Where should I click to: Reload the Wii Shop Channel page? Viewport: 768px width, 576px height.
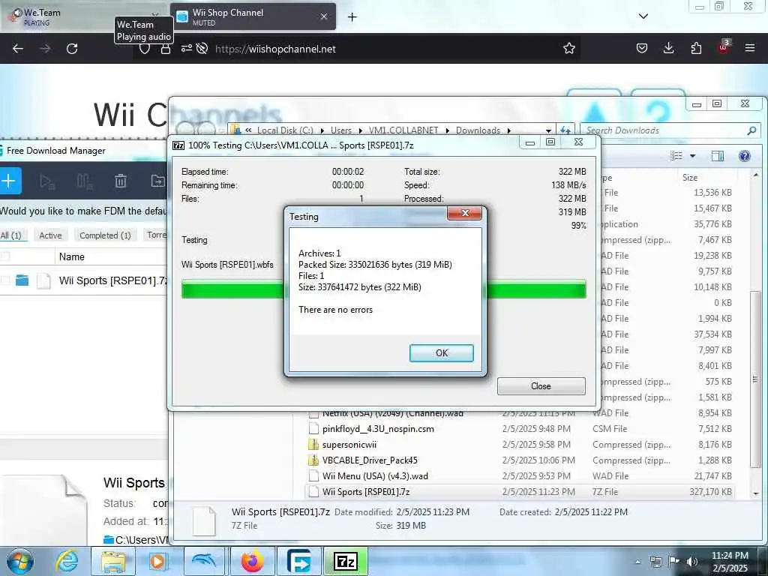(72, 49)
